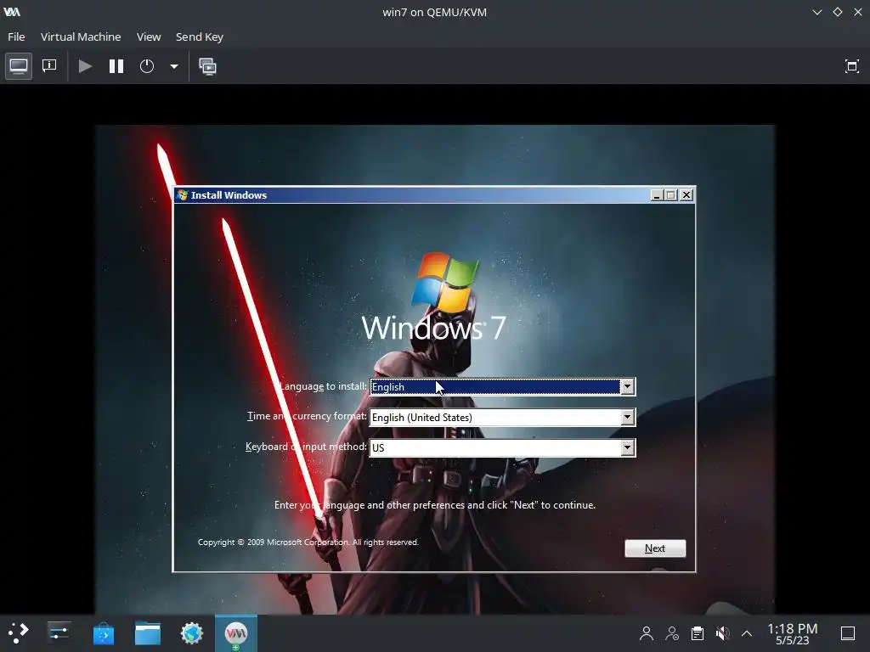Open the clock and calendar

[792, 633]
